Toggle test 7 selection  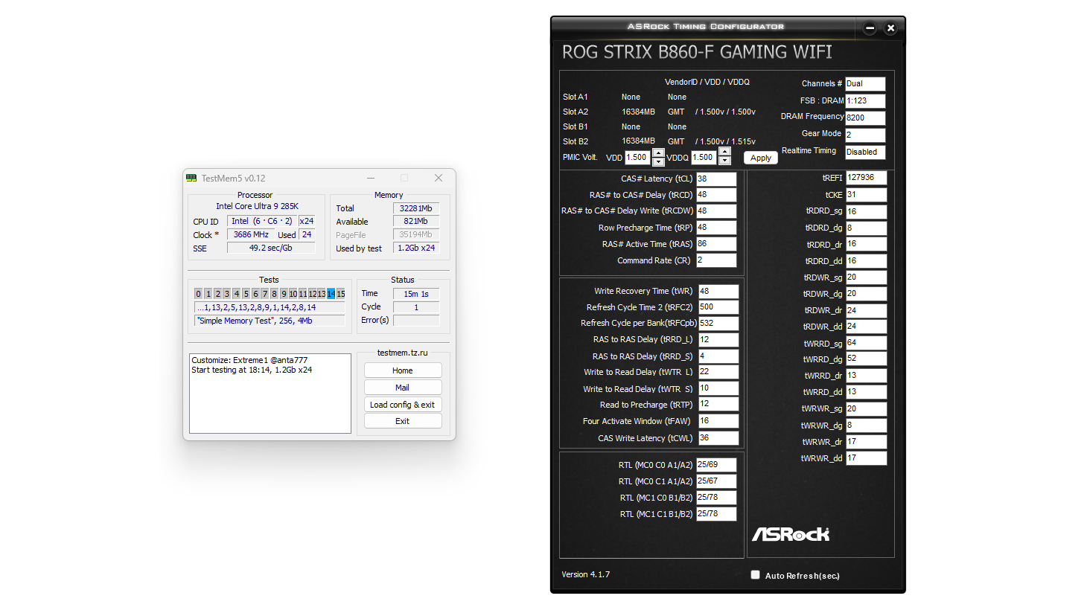pos(264,293)
